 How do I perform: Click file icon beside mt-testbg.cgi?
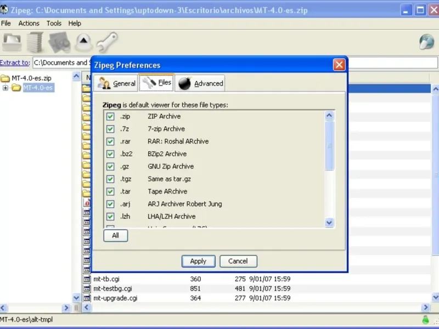click(x=87, y=288)
